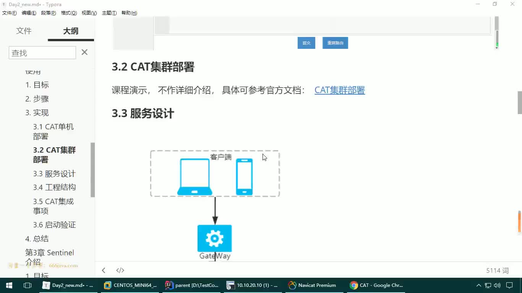Open the 视图 menu

click(89, 13)
